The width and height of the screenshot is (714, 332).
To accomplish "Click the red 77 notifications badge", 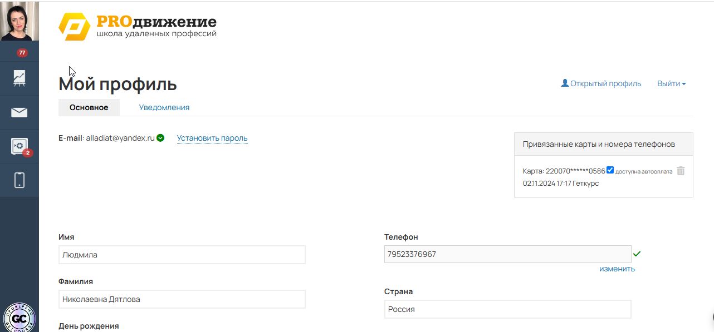I will [x=22, y=53].
